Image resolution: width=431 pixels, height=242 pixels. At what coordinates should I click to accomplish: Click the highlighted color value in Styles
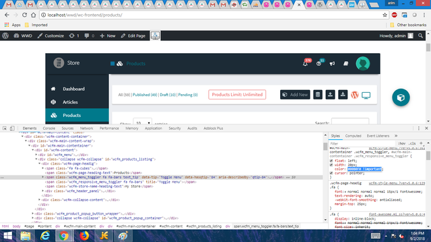(x=365, y=169)
